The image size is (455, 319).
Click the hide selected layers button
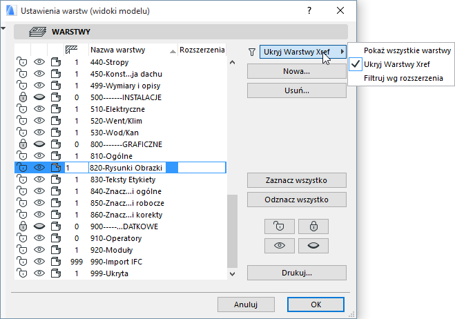point(313,246)
